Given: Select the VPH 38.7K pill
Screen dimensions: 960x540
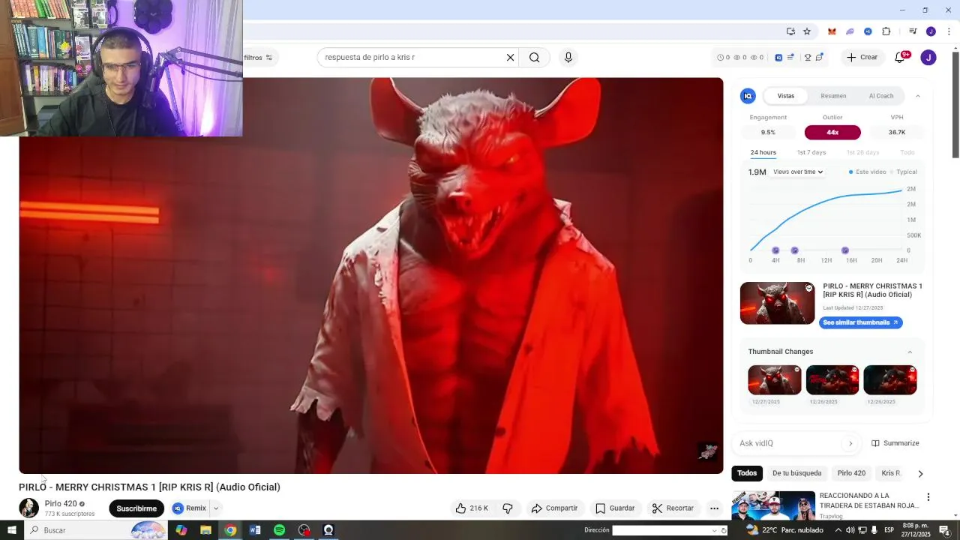Looking at the screenshot, I should [897, 132].
